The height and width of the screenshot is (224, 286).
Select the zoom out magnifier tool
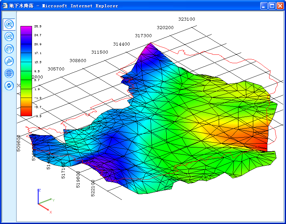(x=9, y=37)
